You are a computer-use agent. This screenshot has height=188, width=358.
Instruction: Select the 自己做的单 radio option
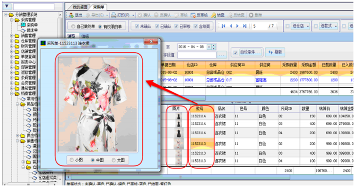[72, 27]
